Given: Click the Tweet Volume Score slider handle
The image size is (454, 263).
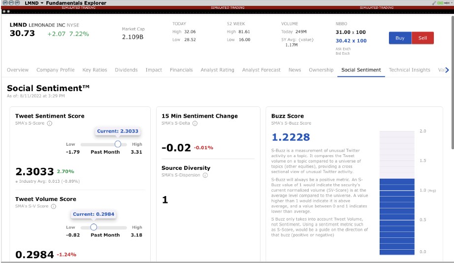Looking at the screenshot, I should pos(94,227).
